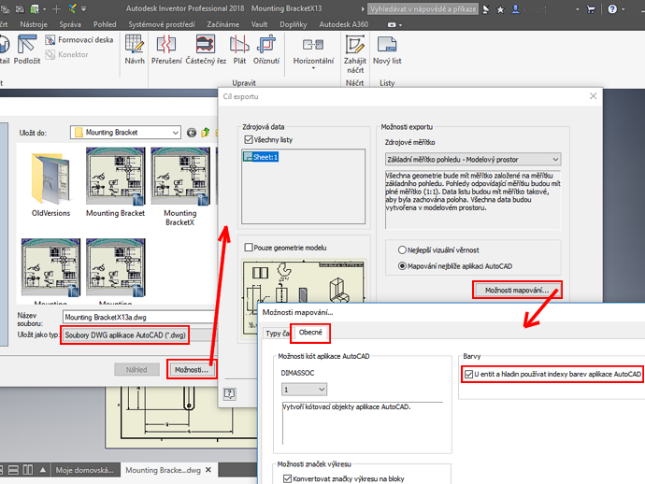Switch to Moje domovská document tab

pos(85,470)
